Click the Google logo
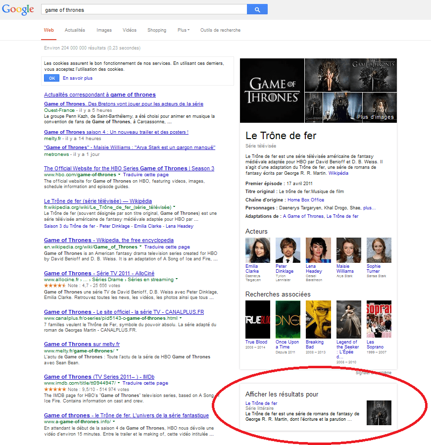 [18, 9]
